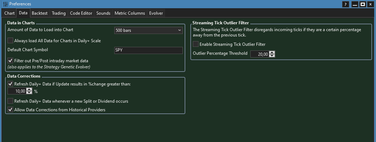Click the Default Chart Symbol field containing SPY
The height and width of the screenshot is (142, 376).
click(x=149, y=50)
